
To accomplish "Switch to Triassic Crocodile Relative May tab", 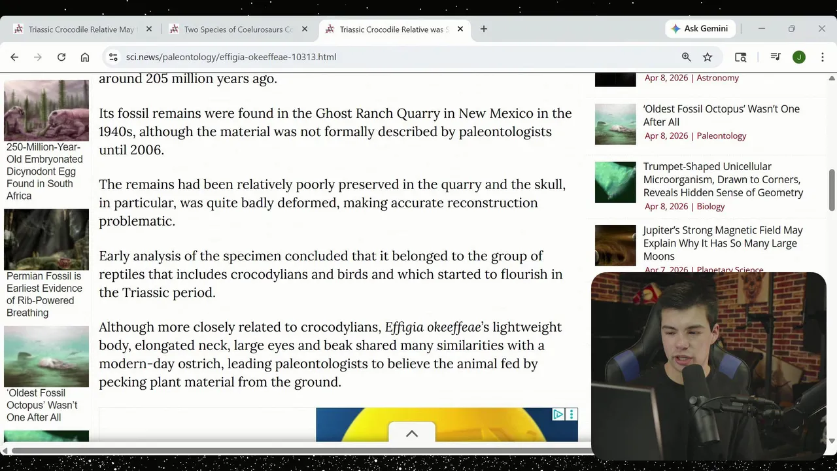I will pos(82,29).
